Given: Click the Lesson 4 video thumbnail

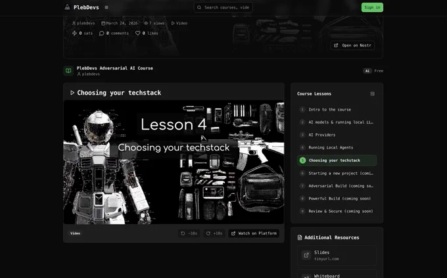Looking at the screenshot, I should pyautogui.click(x=174, y=162).
